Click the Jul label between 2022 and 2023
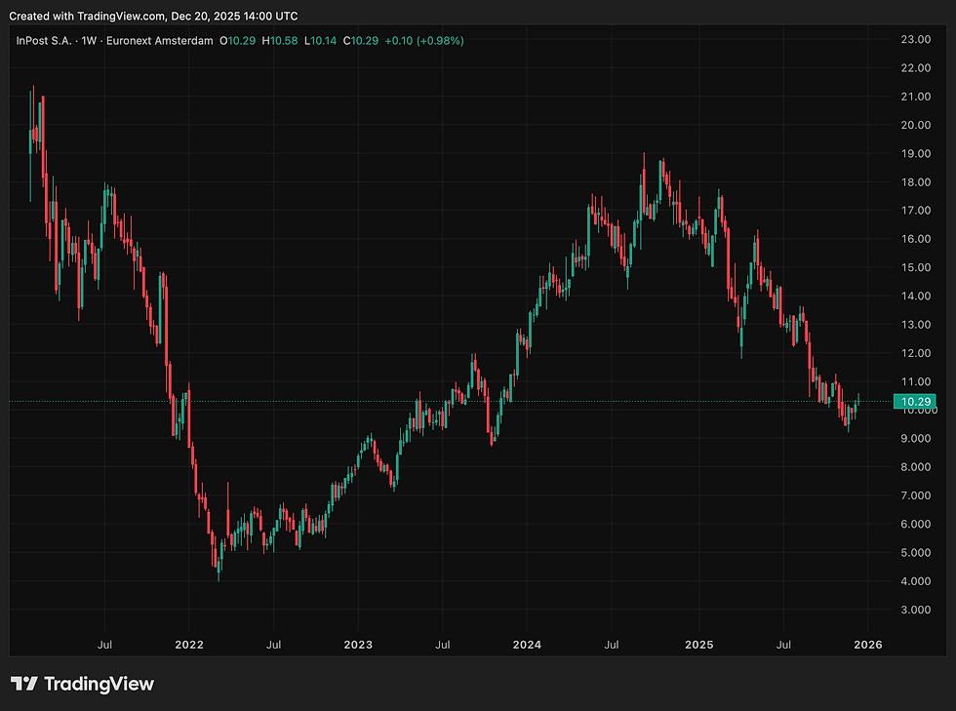 coord(274,645)
